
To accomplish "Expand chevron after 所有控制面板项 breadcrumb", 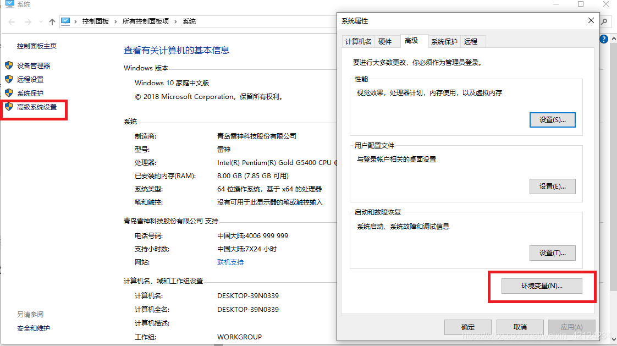I will point(175,21).
